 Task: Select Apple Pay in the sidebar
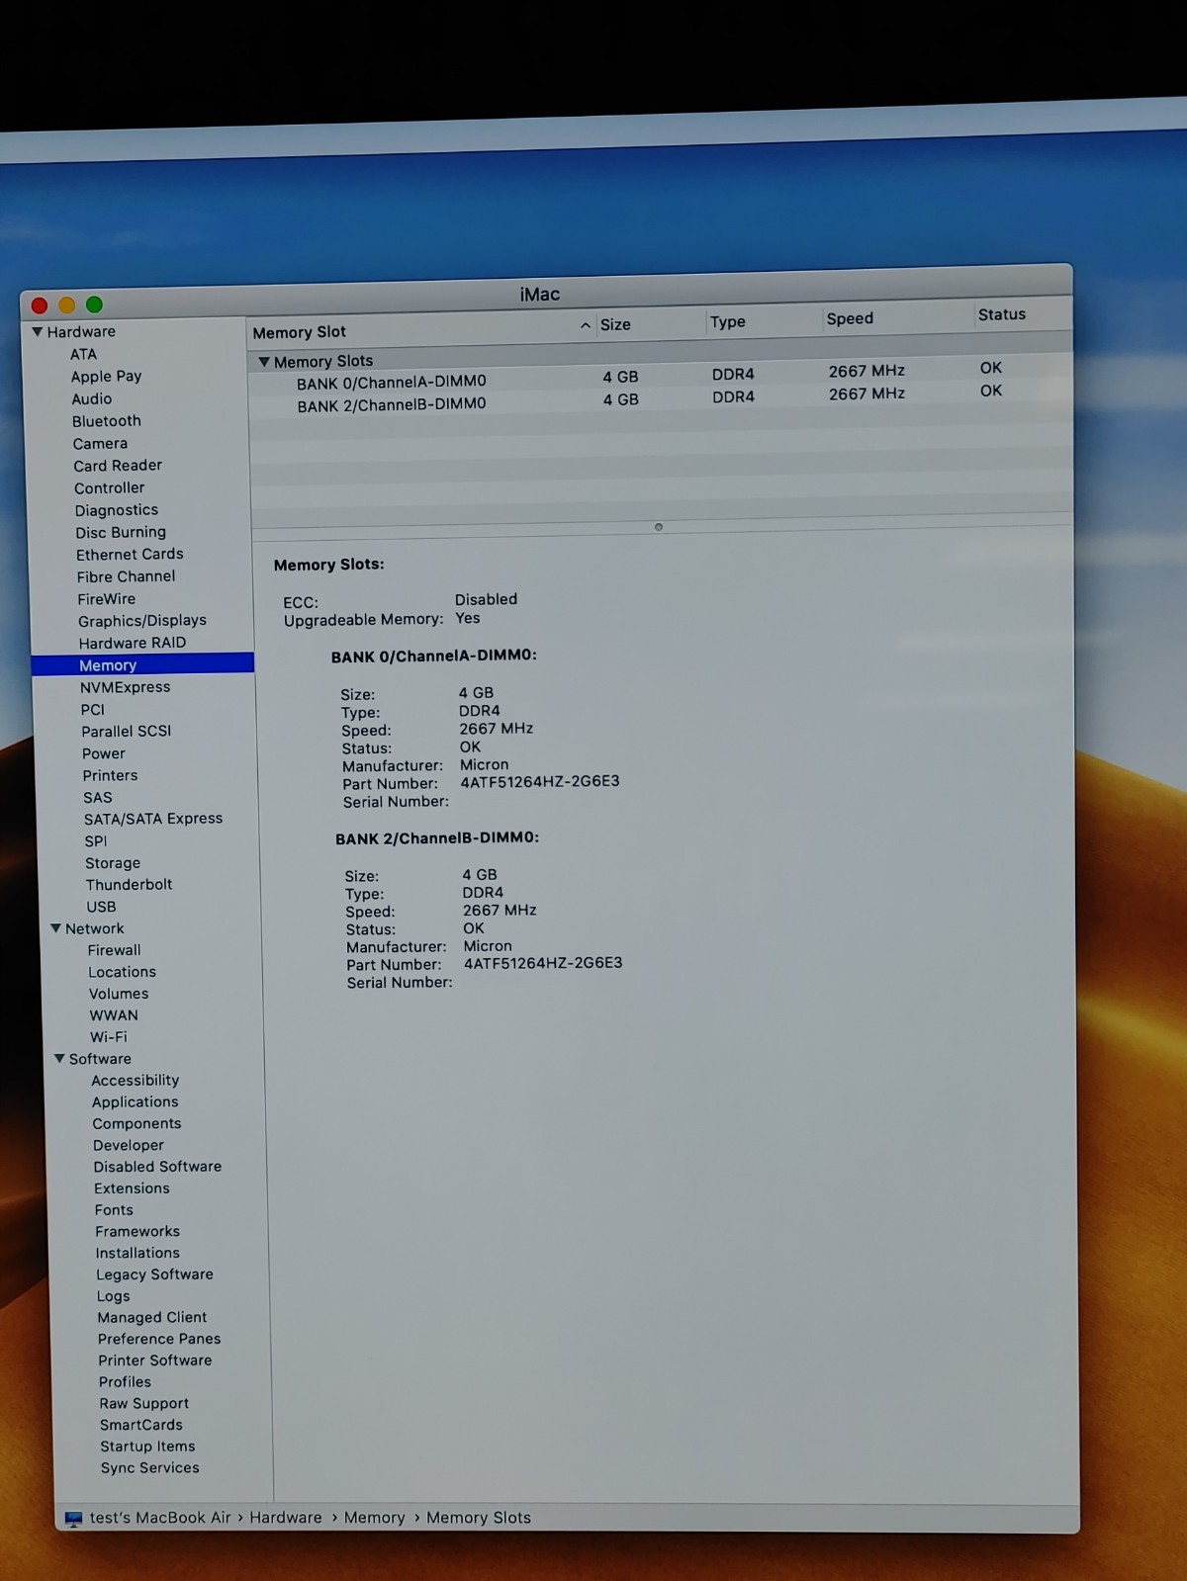tap(106, 377)
